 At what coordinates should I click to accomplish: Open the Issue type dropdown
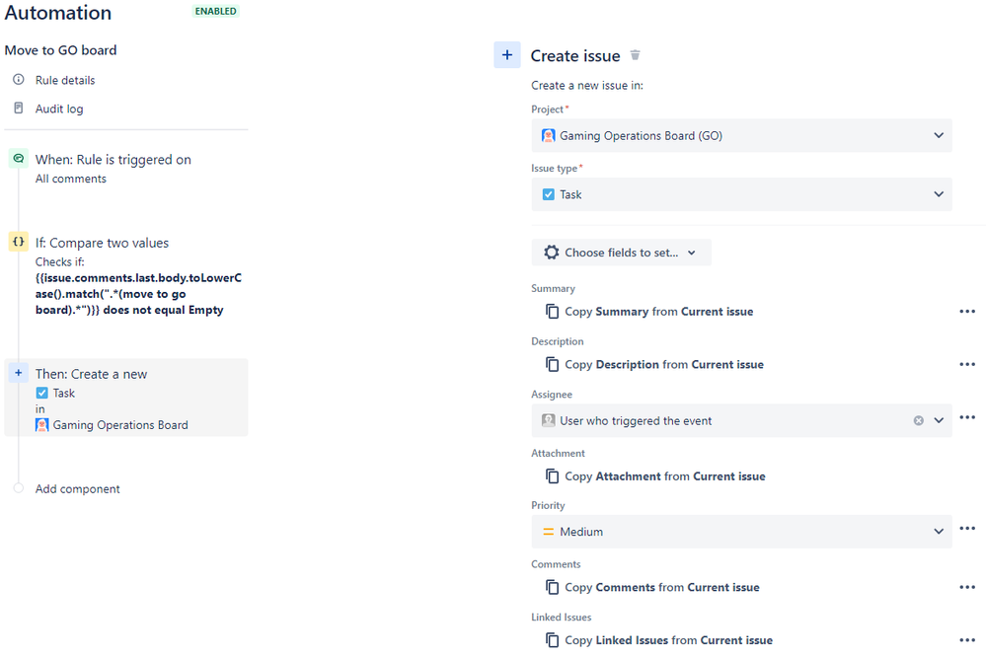pyautogui.click(x=741, y=194)
